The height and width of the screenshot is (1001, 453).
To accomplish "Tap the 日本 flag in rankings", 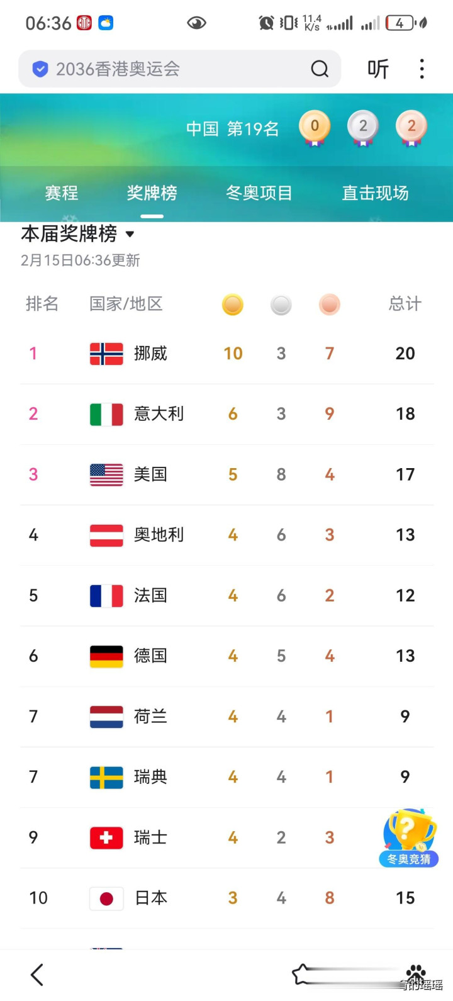I will click(x=106, y=898).
